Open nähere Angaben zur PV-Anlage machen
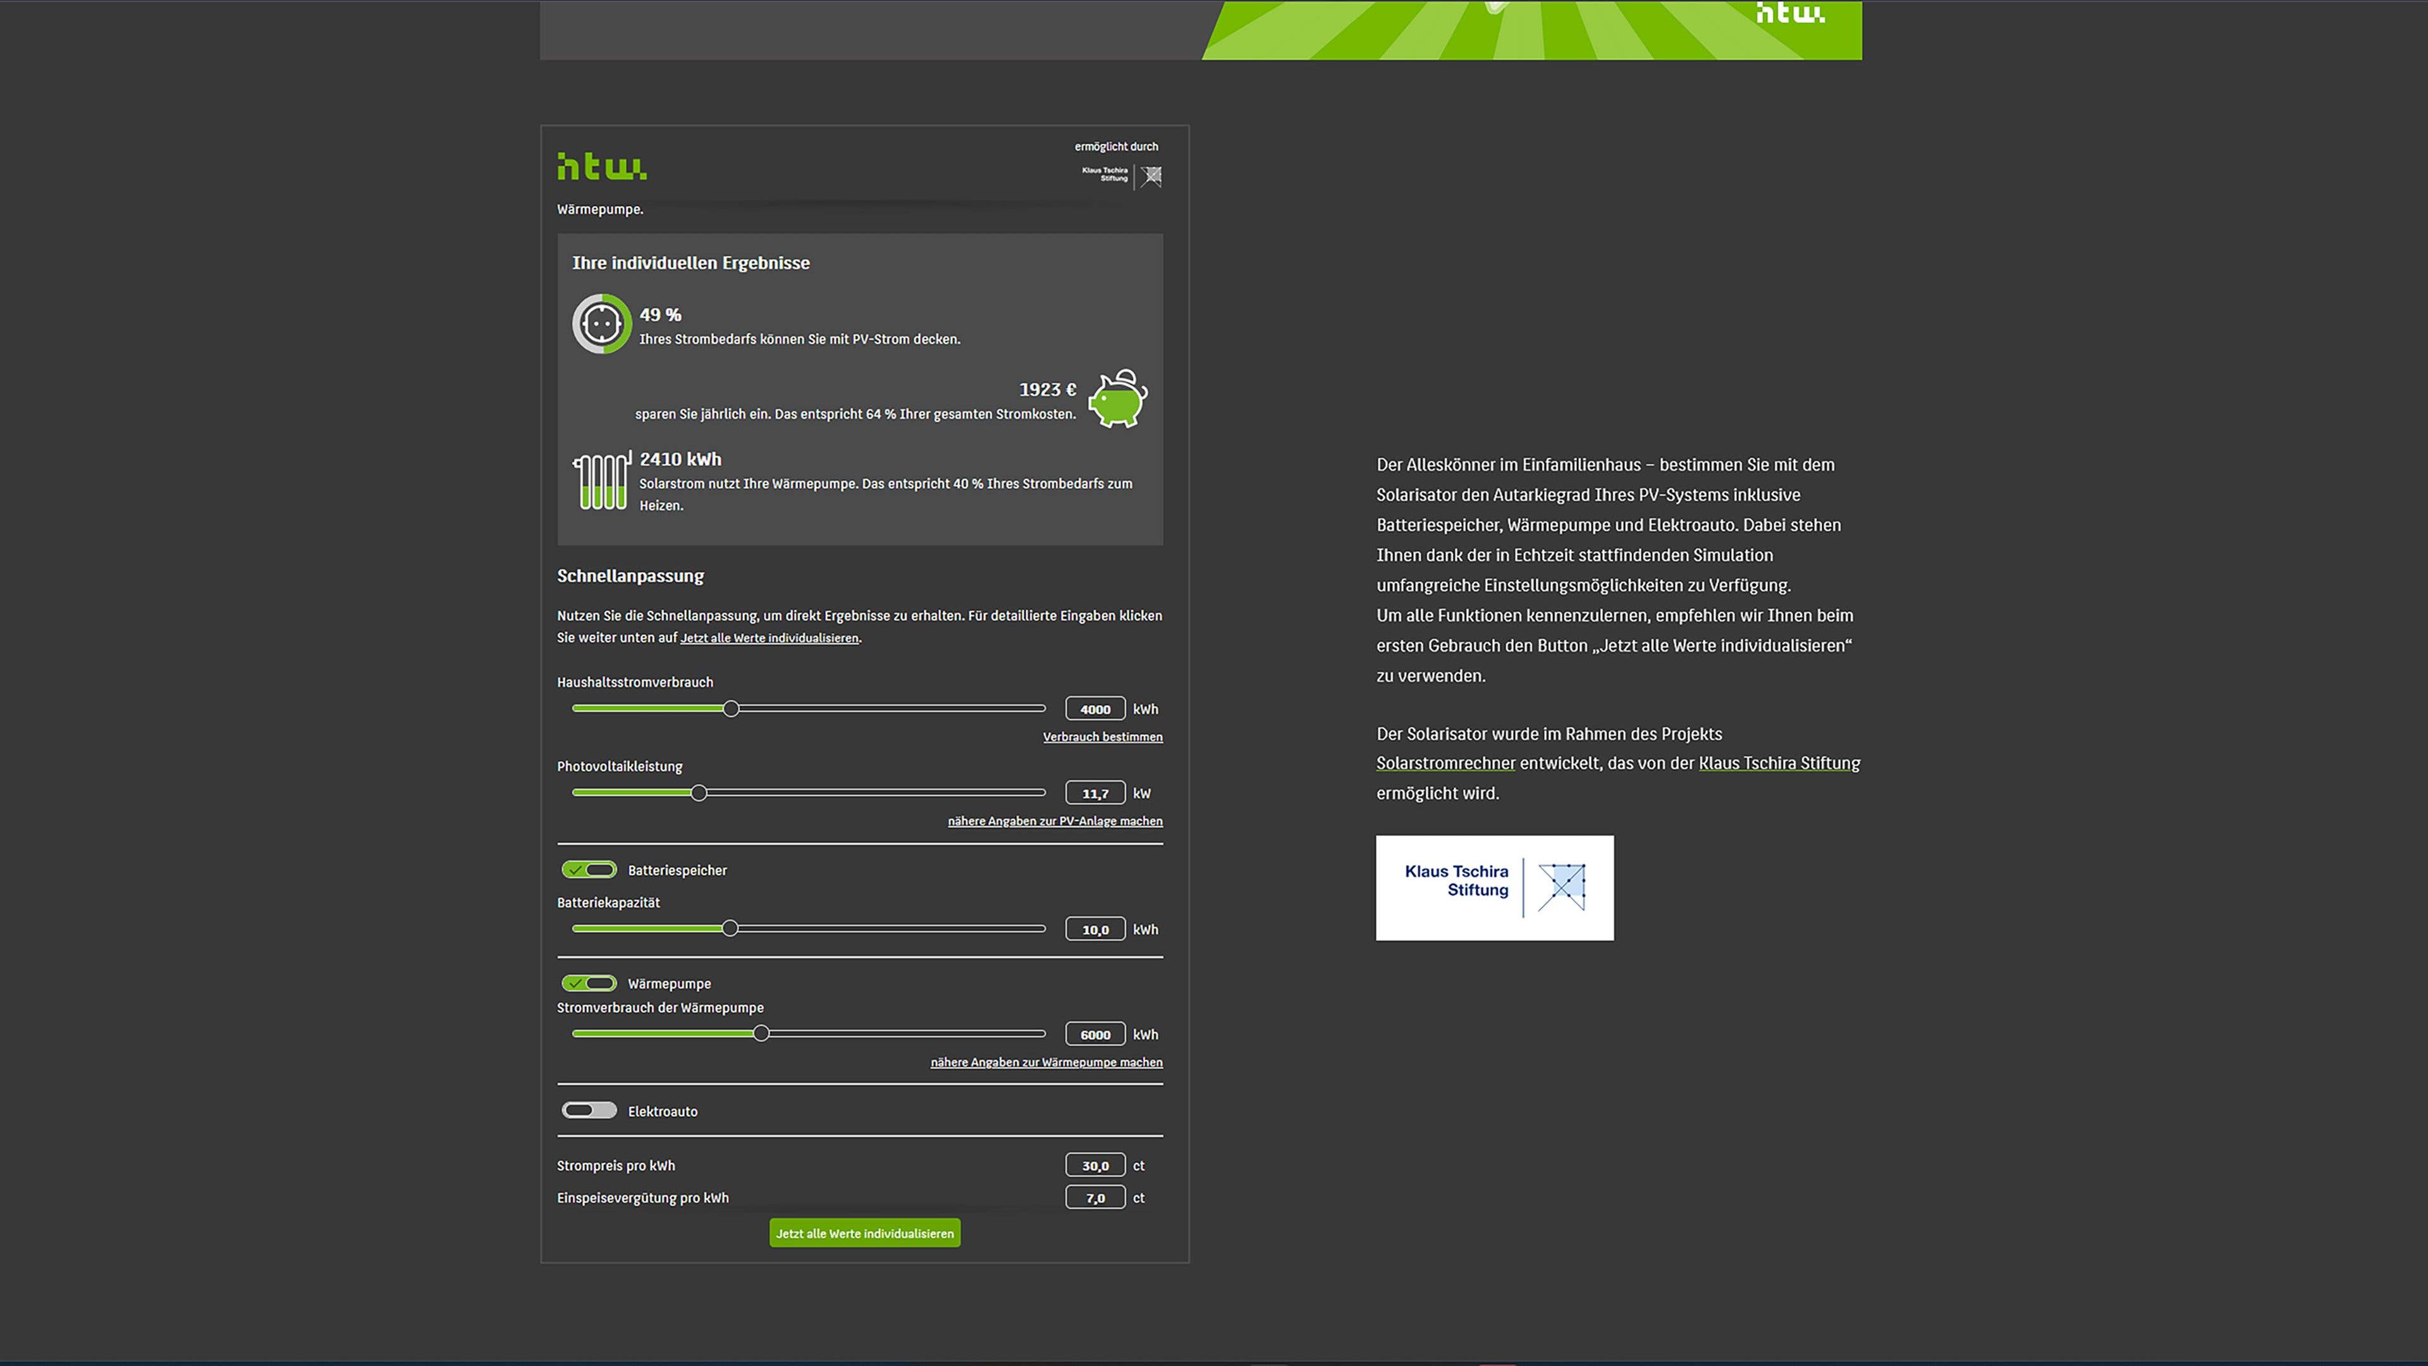Viewport: 2428px width, 1366px height. 1055,821
